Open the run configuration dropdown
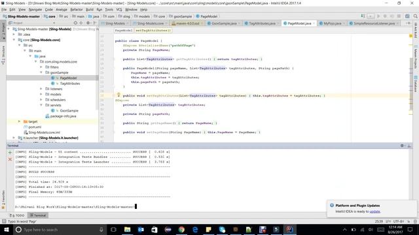The width and height of the screenshot is (419, 235). click(371, 16)
